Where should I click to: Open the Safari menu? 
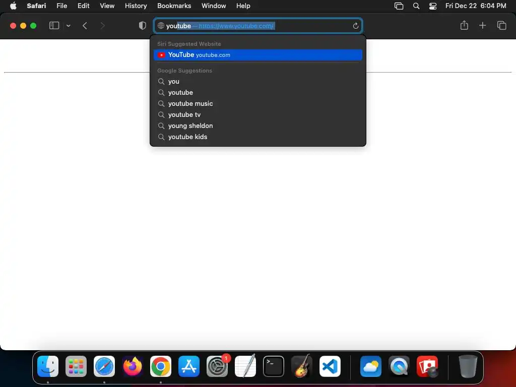pos(36,6)
